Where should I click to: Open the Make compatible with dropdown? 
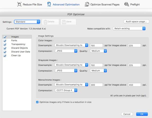pyautogui.click(x=129, y=29)
